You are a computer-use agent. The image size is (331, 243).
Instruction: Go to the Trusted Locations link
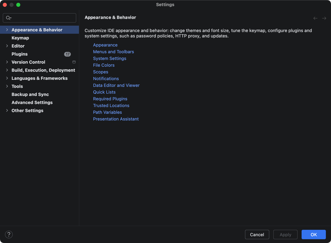coord(111,106)
